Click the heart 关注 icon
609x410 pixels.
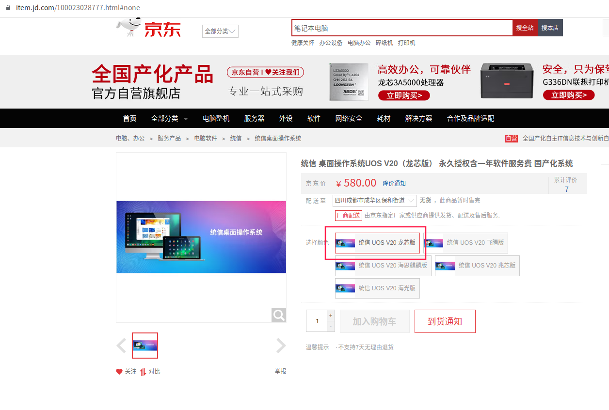[x=119, y=372]
